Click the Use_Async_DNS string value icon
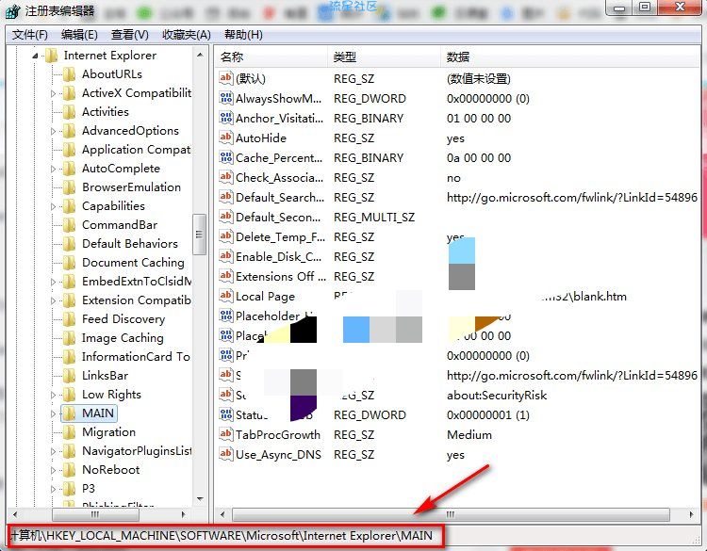This screenshot has height=551, width=707. click(226, 454)
